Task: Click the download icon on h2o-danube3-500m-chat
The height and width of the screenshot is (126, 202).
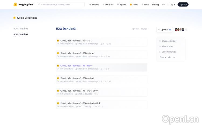Action: point(101,81)
